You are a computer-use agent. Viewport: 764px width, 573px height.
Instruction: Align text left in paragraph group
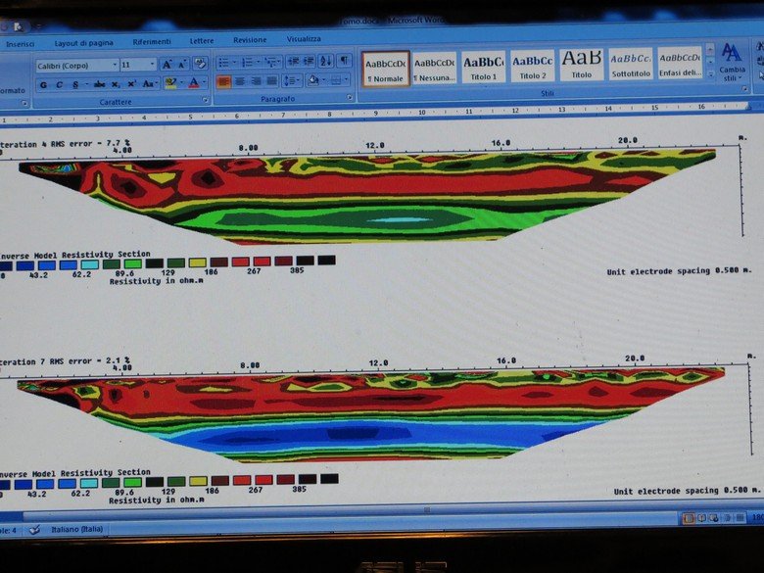pyautogui.click(x=223, y=82)
